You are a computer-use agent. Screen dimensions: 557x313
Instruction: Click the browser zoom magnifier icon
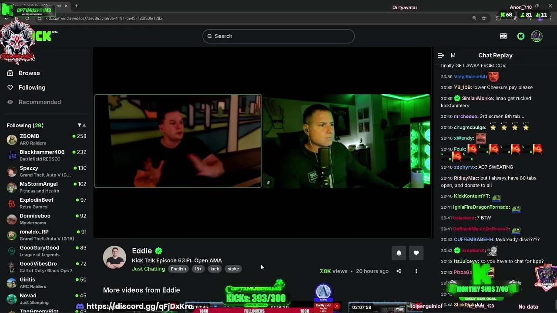[x=474, y=18]
